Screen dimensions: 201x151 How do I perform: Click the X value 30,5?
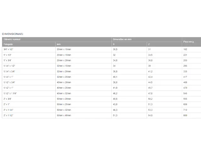click(115, 49)
